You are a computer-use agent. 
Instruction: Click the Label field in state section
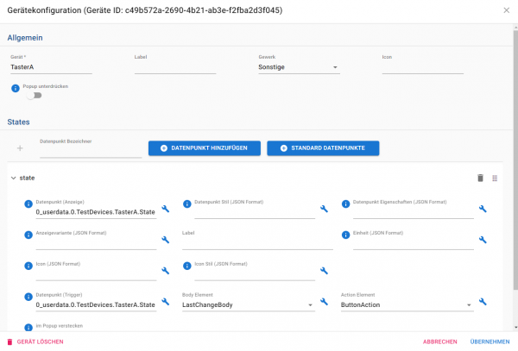[x=257, y=243]
